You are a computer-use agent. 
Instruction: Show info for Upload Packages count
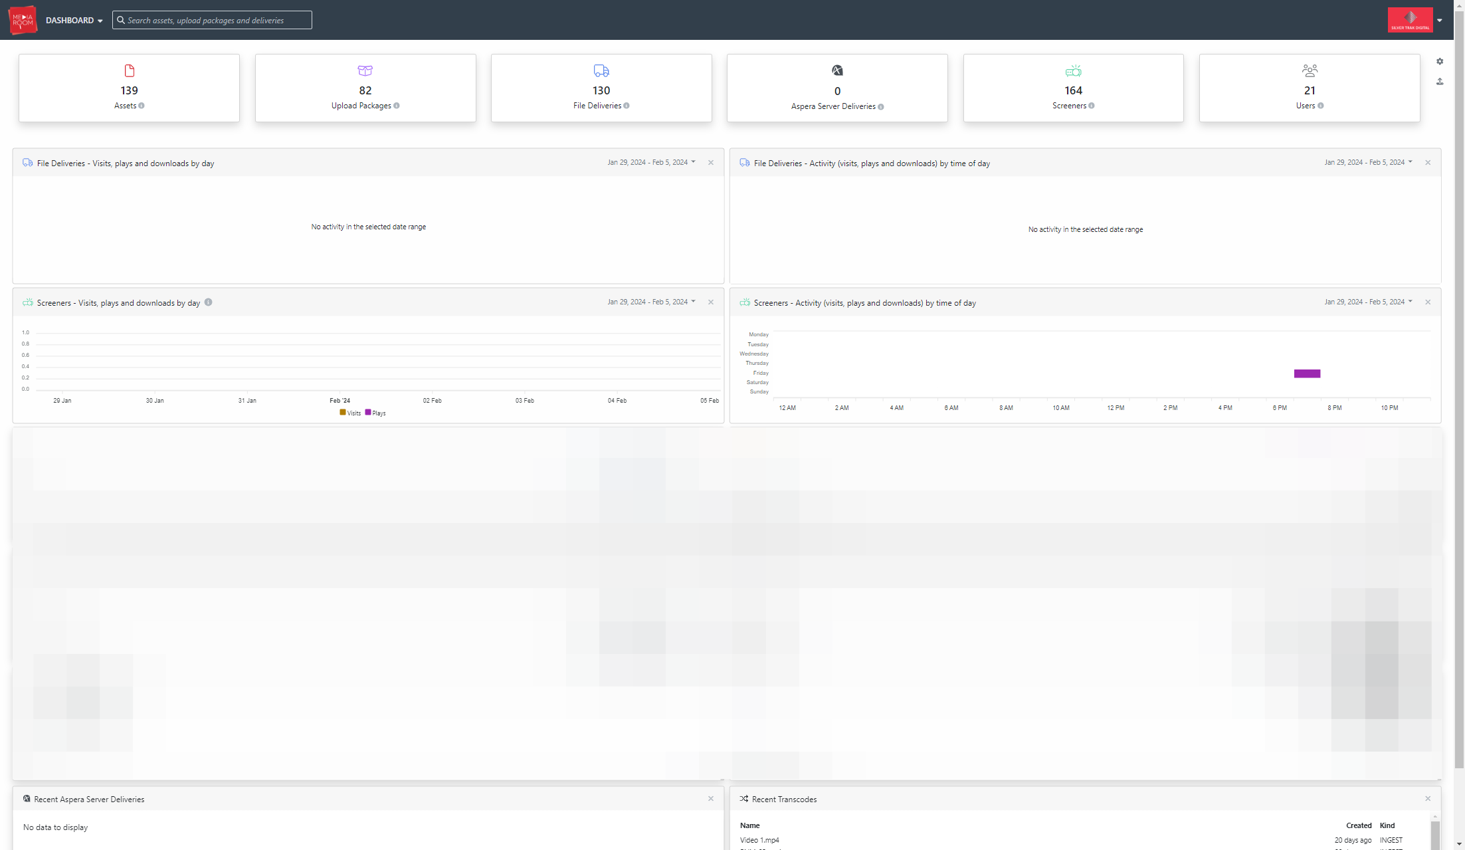point(397,106)
